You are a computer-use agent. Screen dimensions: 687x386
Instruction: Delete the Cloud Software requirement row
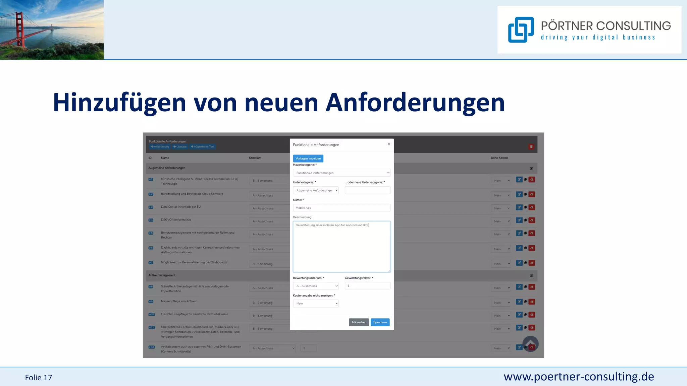click(x=532, y=194)
